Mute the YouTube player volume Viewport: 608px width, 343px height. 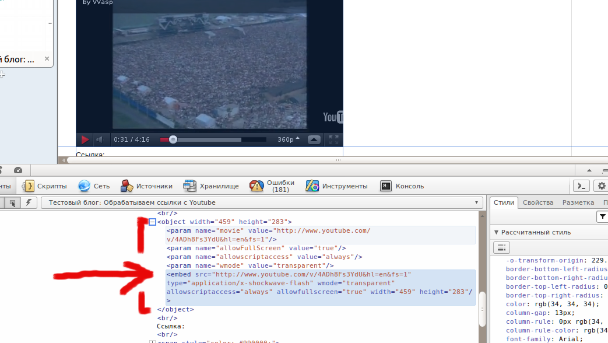[x=100, y=139]
